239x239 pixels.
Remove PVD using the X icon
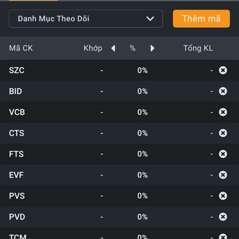[x=223, y=217]
